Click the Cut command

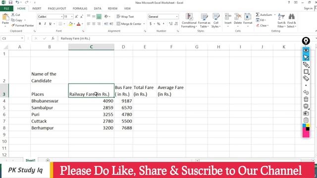point(16,15)
